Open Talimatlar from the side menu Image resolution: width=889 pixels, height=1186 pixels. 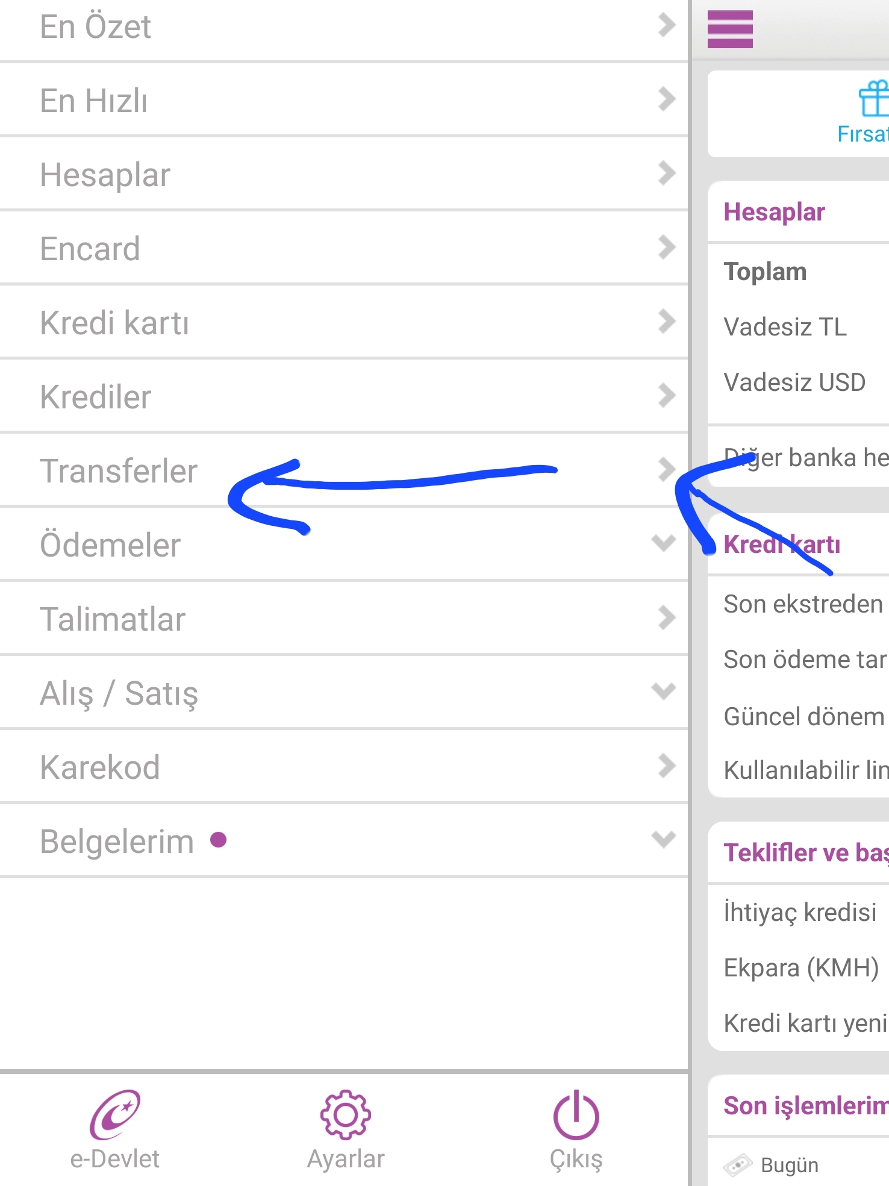point(113,619)
